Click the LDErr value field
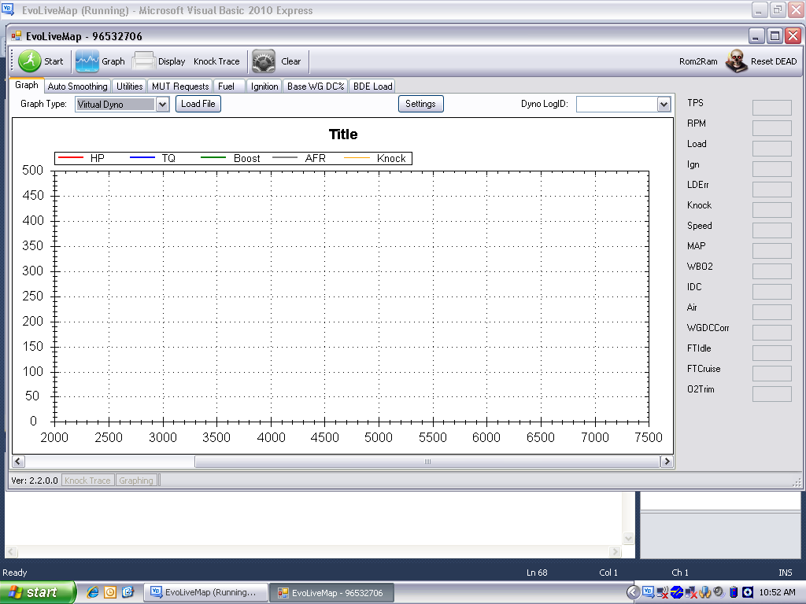This screenshot has height=604, width=806. pos(771,189)
